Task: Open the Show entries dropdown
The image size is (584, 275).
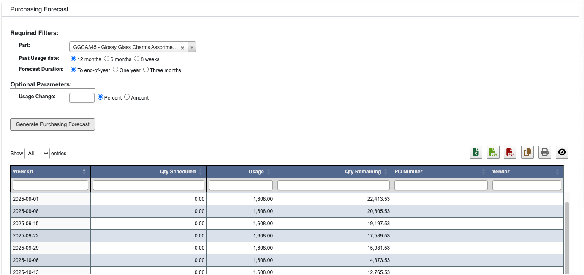Action: click(x=37, y=153)
